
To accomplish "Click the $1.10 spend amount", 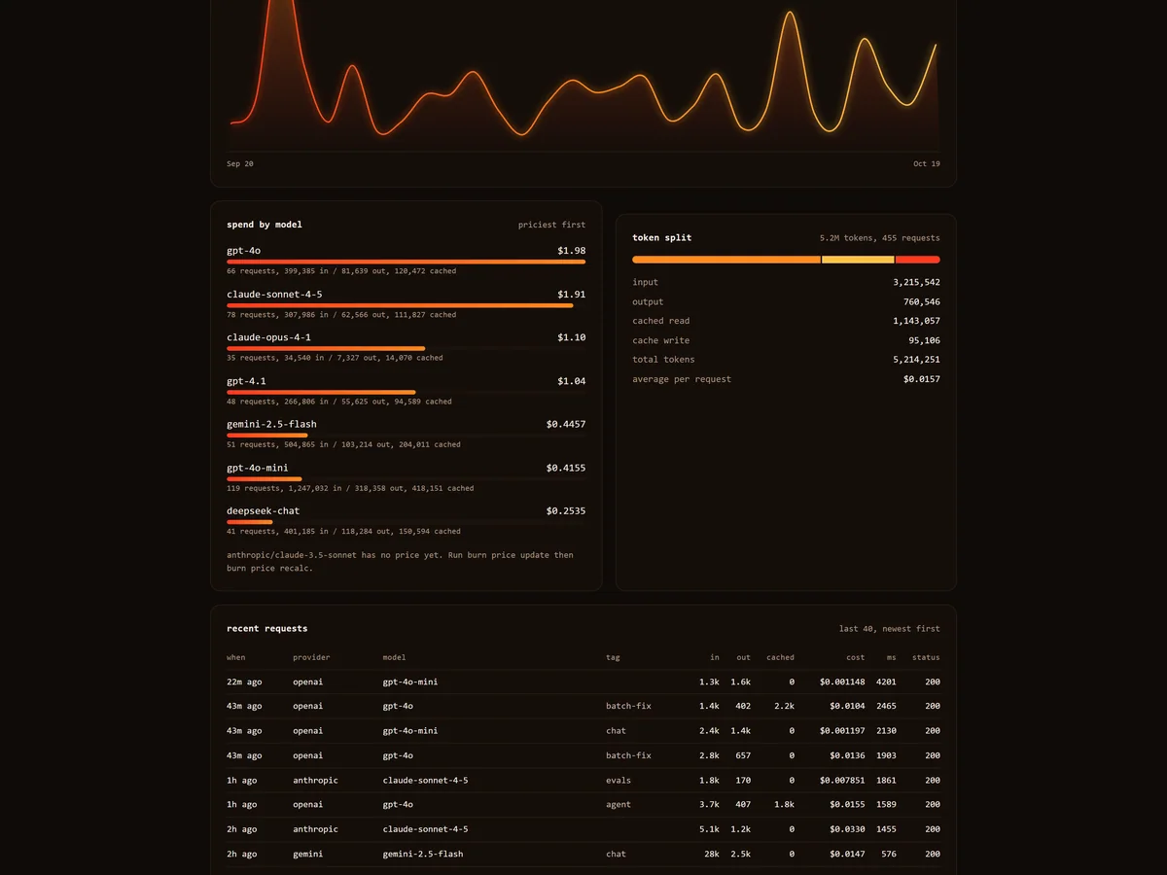I will (x=572, y=337).
